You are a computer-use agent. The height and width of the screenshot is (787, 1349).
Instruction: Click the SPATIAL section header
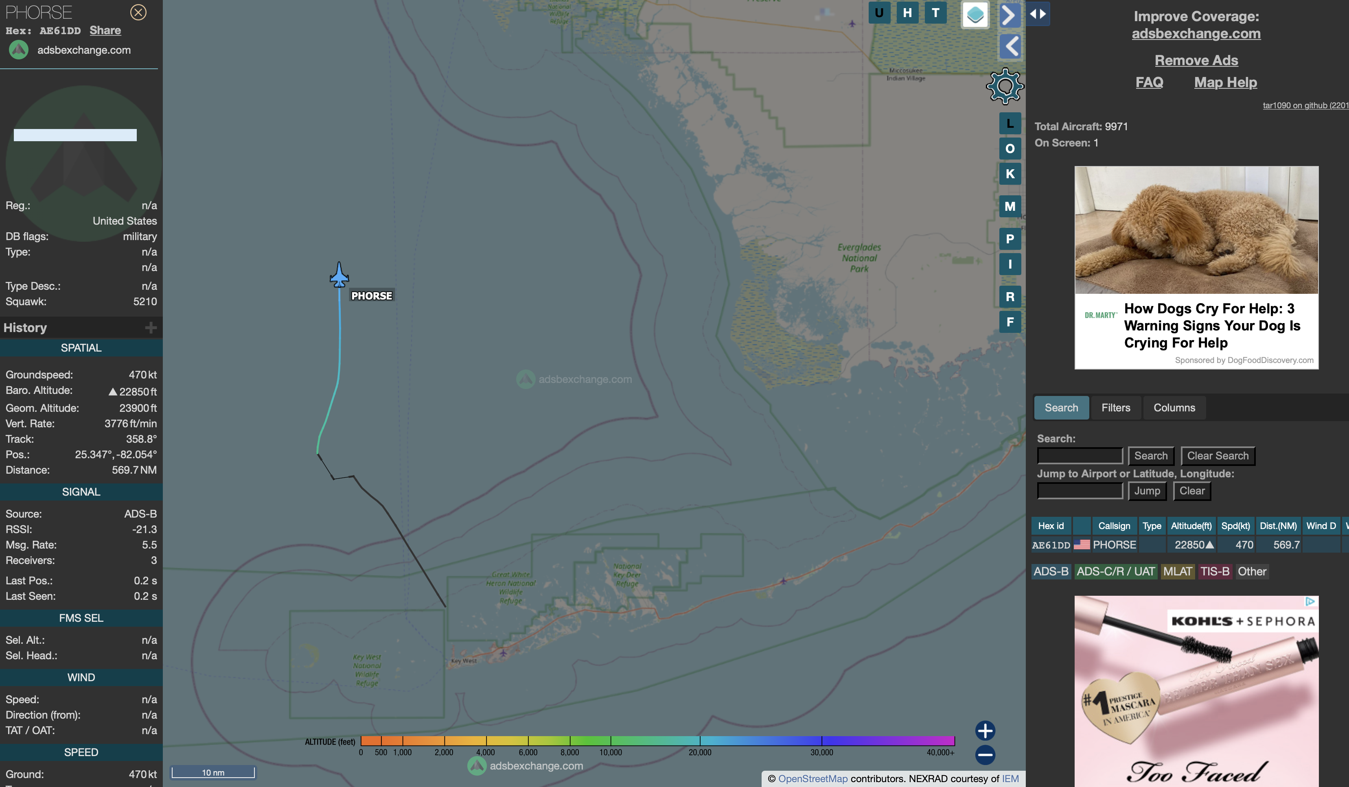pyautogui.click(x=81, y=348)
